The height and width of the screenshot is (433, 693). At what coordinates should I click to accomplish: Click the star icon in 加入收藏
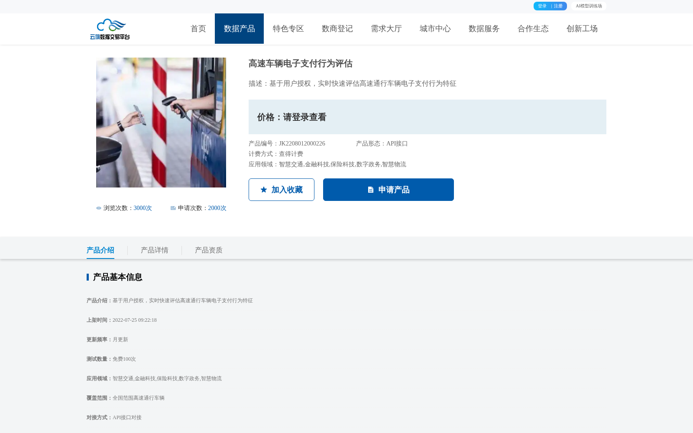264,190
